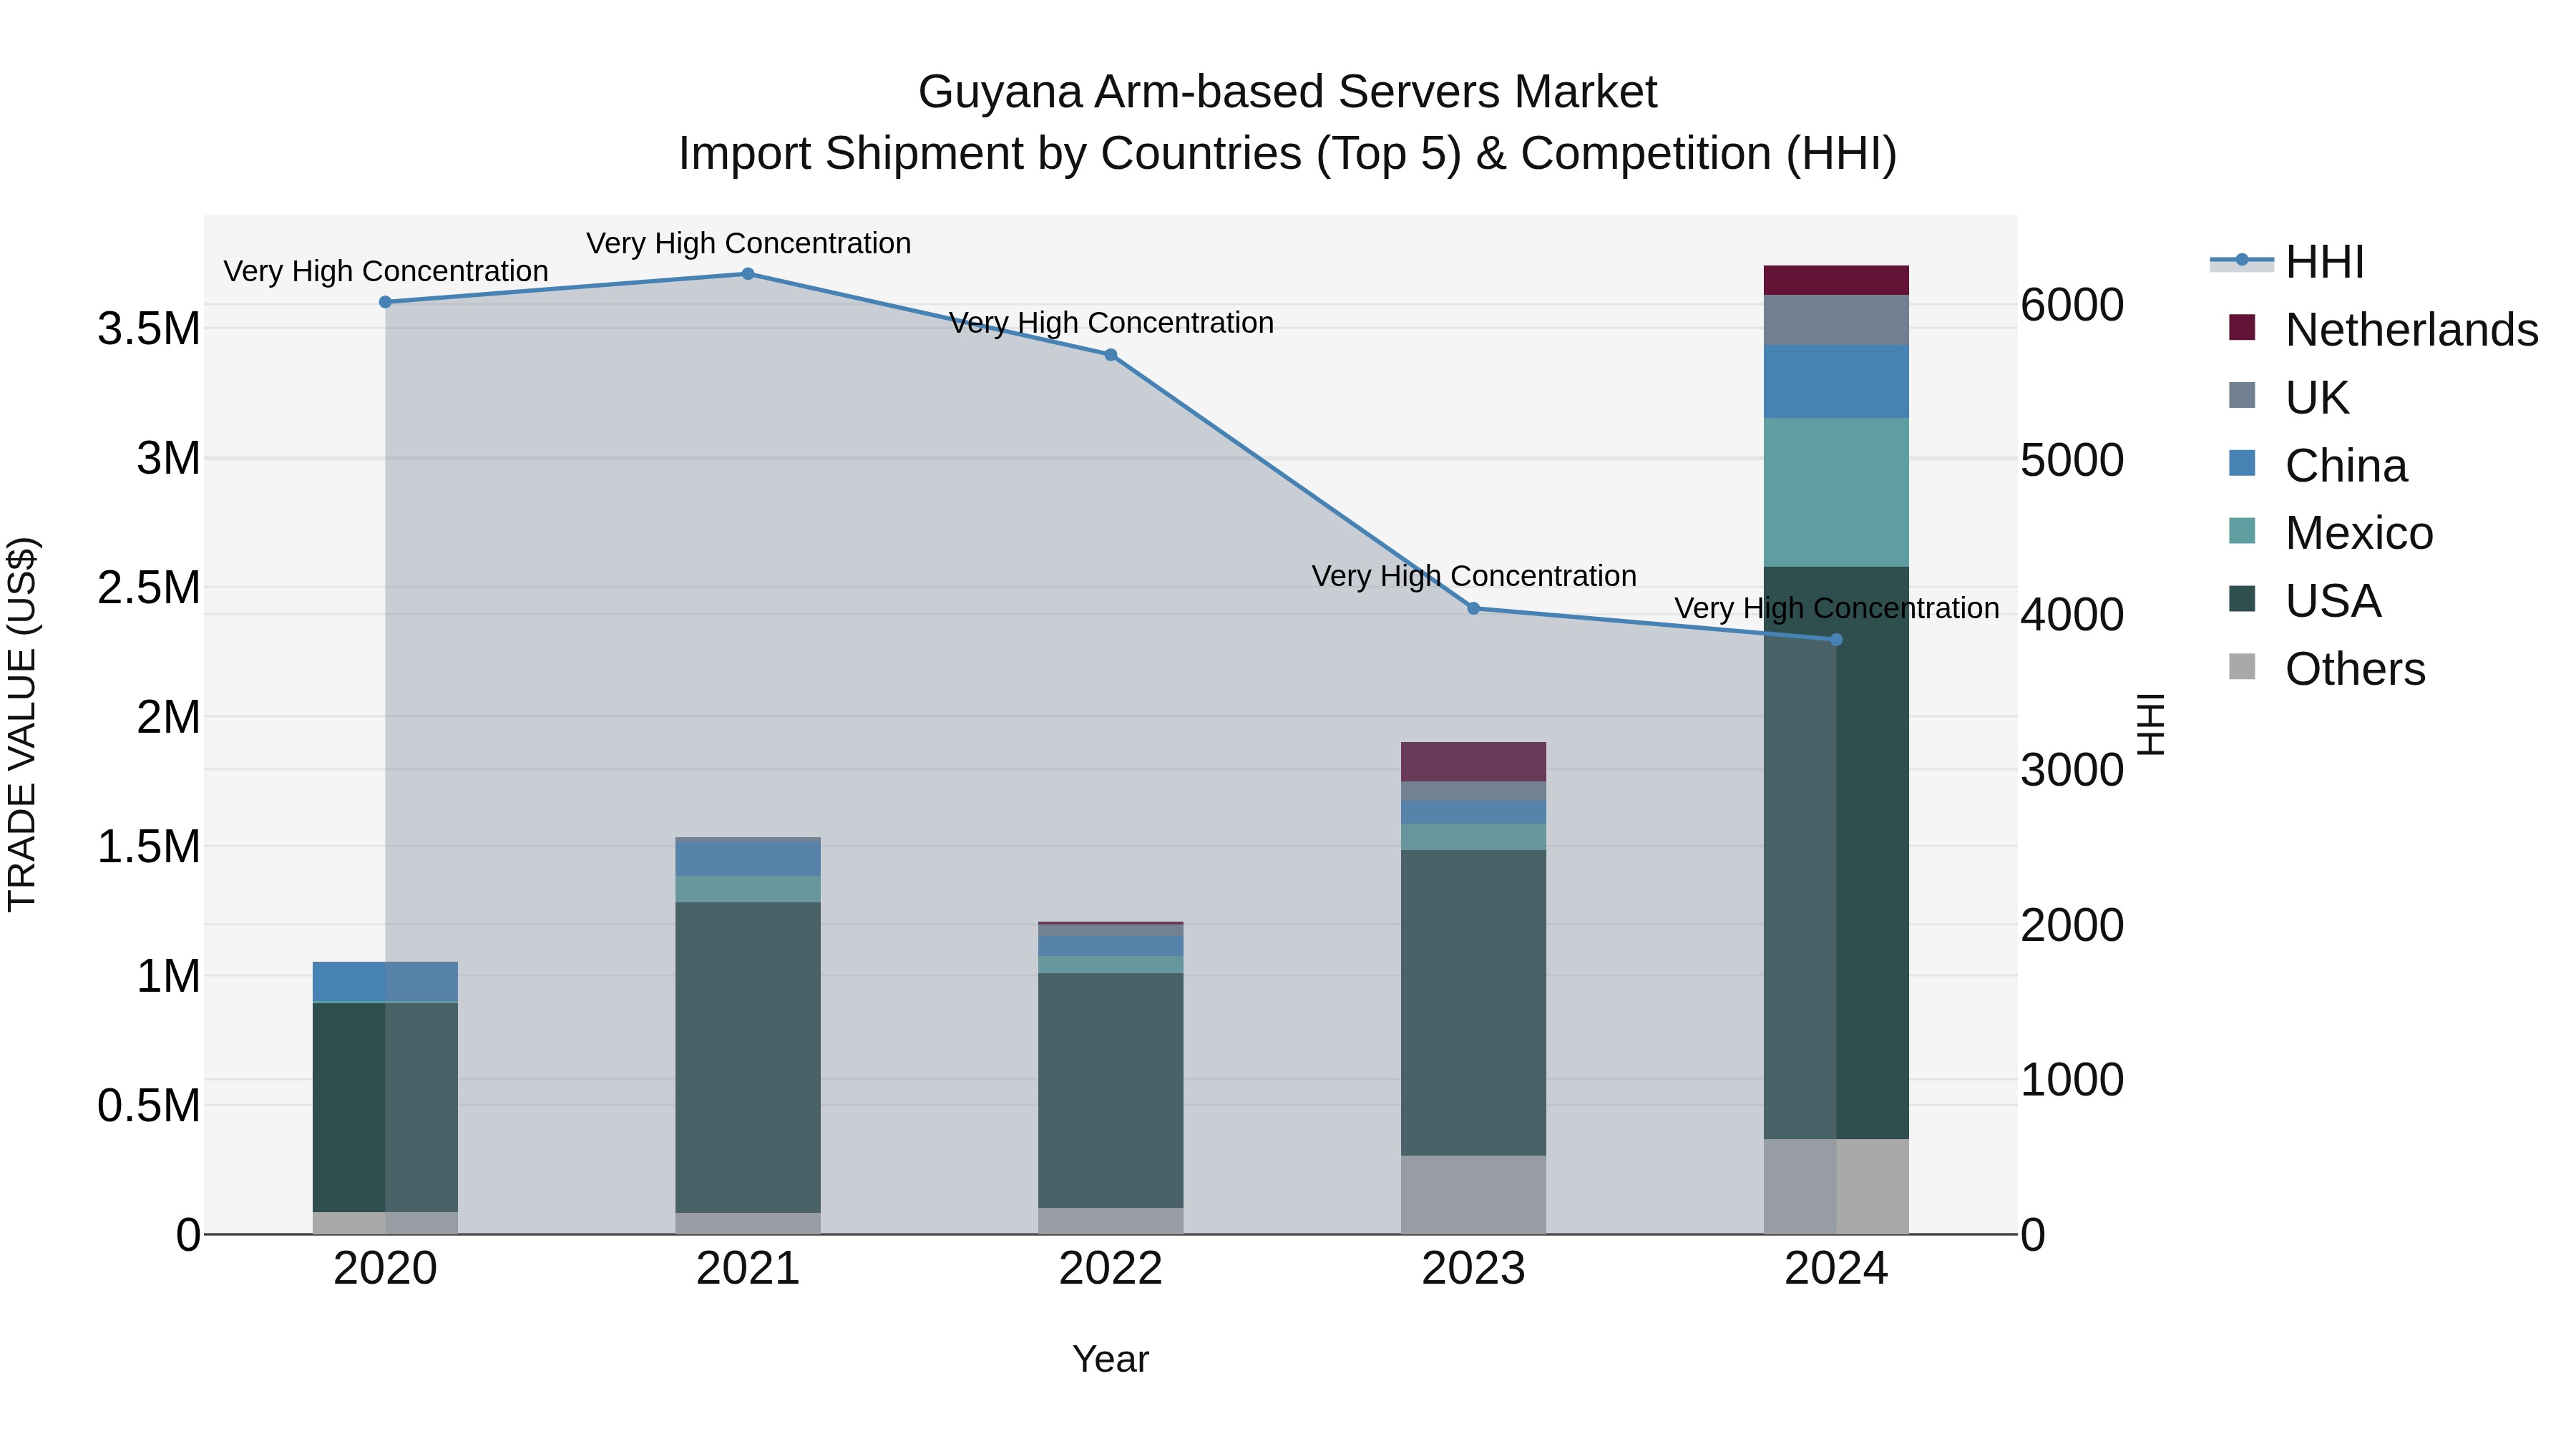Toggle the UK legend entry
The height and width of the screenshot is (1449, 2576).
pyautogui.click(x=2288, y=397)
